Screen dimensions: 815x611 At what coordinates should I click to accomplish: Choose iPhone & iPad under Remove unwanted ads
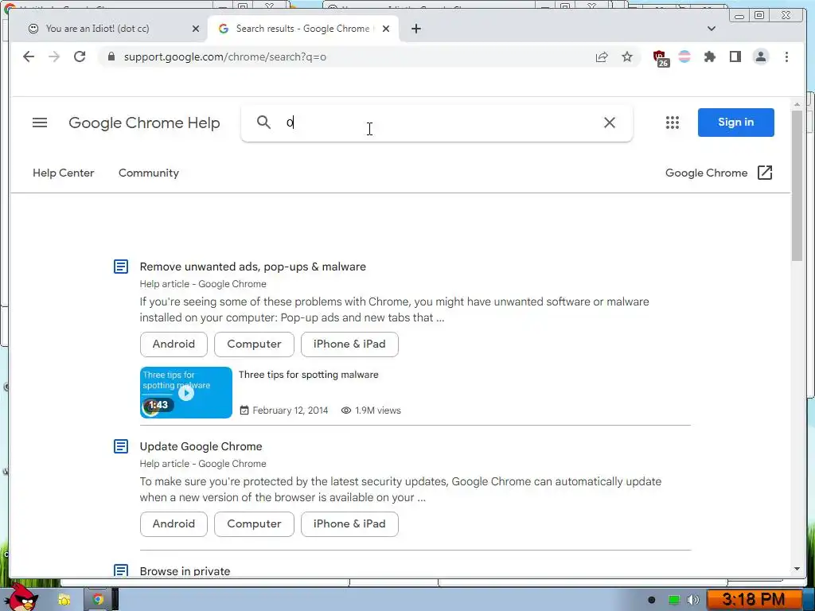coord(349,344)
